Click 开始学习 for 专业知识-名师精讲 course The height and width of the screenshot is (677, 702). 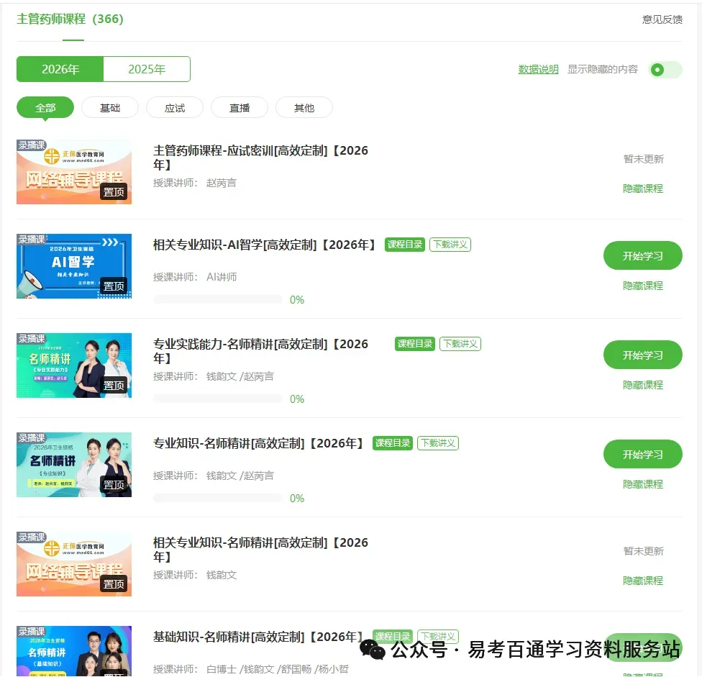[643, 455]
